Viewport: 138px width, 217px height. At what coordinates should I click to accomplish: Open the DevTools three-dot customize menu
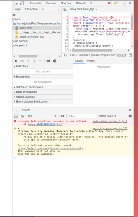[x=124, y=3]
